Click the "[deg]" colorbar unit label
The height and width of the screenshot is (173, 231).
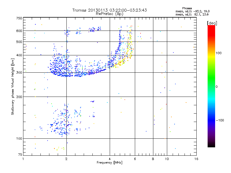(212, 23)
